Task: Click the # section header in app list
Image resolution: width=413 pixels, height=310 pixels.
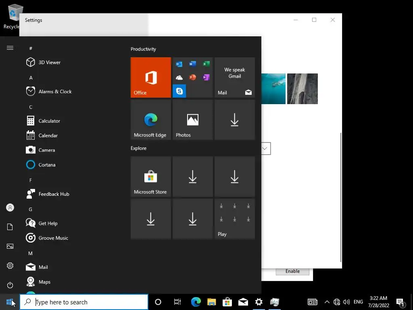Action: pos(31,48)
